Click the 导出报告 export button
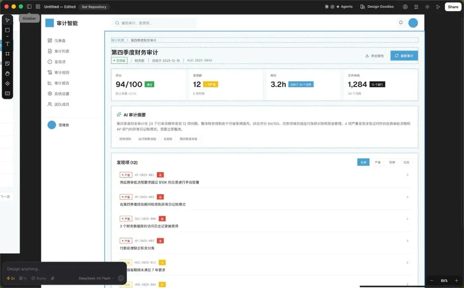This screenshot has width=464, height=288. pyautogui.click(x=375, y=56)
